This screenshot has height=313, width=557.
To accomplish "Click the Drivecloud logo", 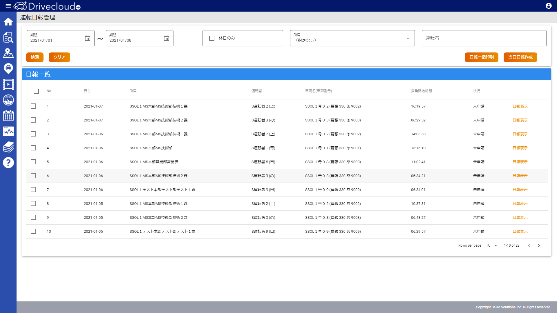I will [x=47, y=6].
